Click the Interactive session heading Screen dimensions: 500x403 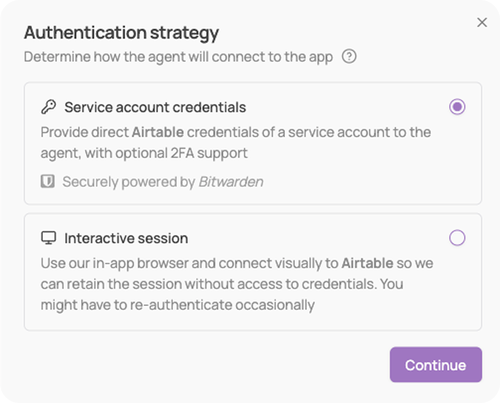[126, 238]
